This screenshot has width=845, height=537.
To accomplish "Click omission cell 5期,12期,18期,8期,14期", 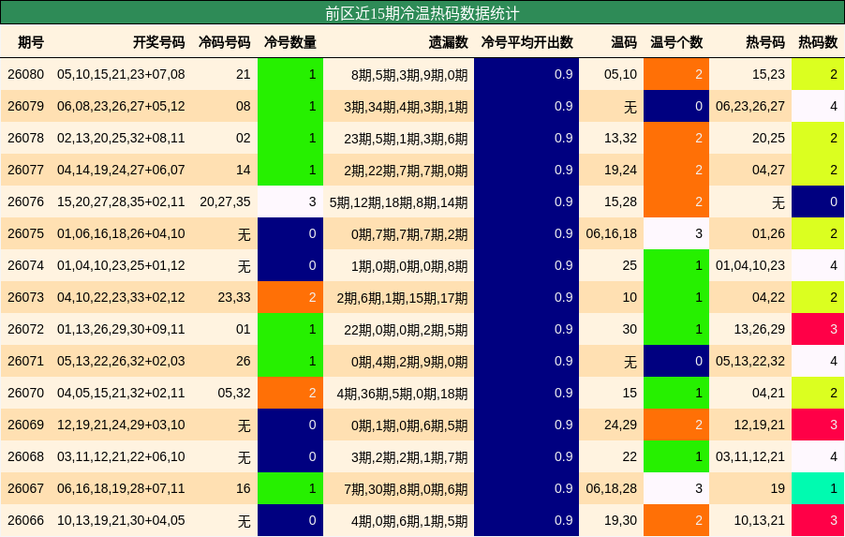I will [399, 202].
